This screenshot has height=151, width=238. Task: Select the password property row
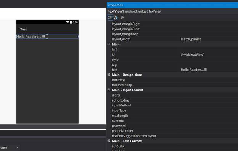click(172, 126)
